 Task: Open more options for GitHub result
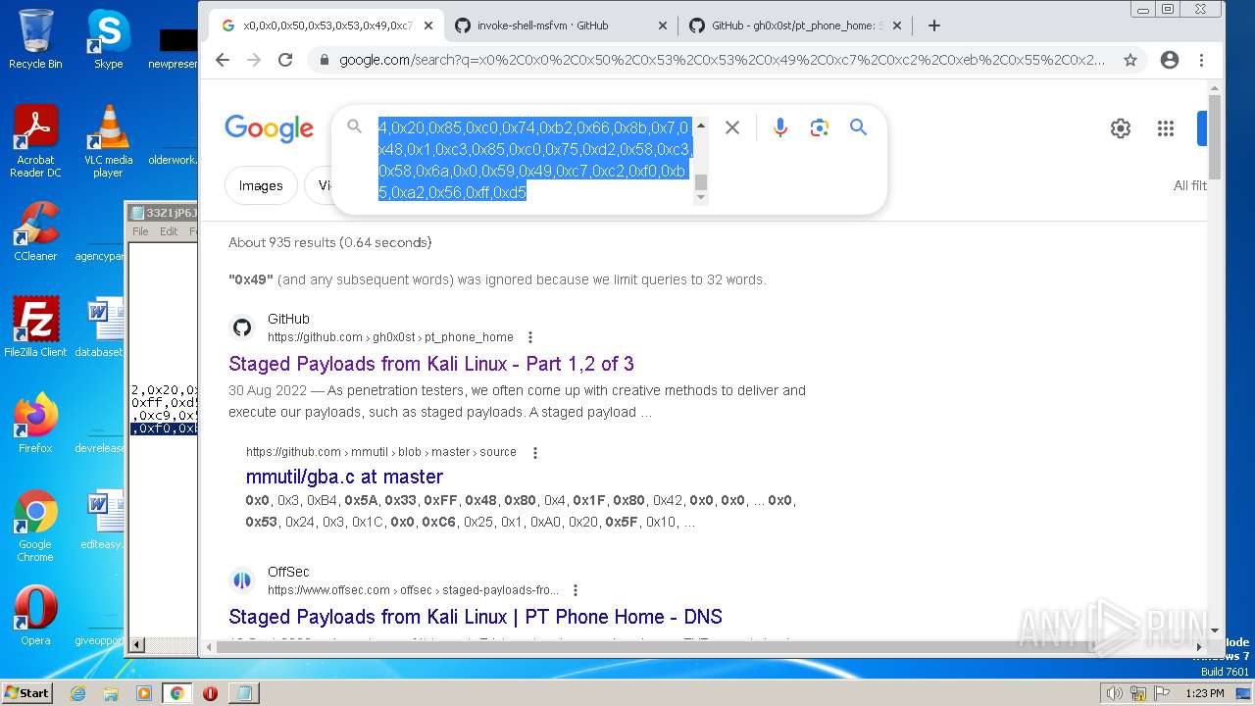click(530, 337)
